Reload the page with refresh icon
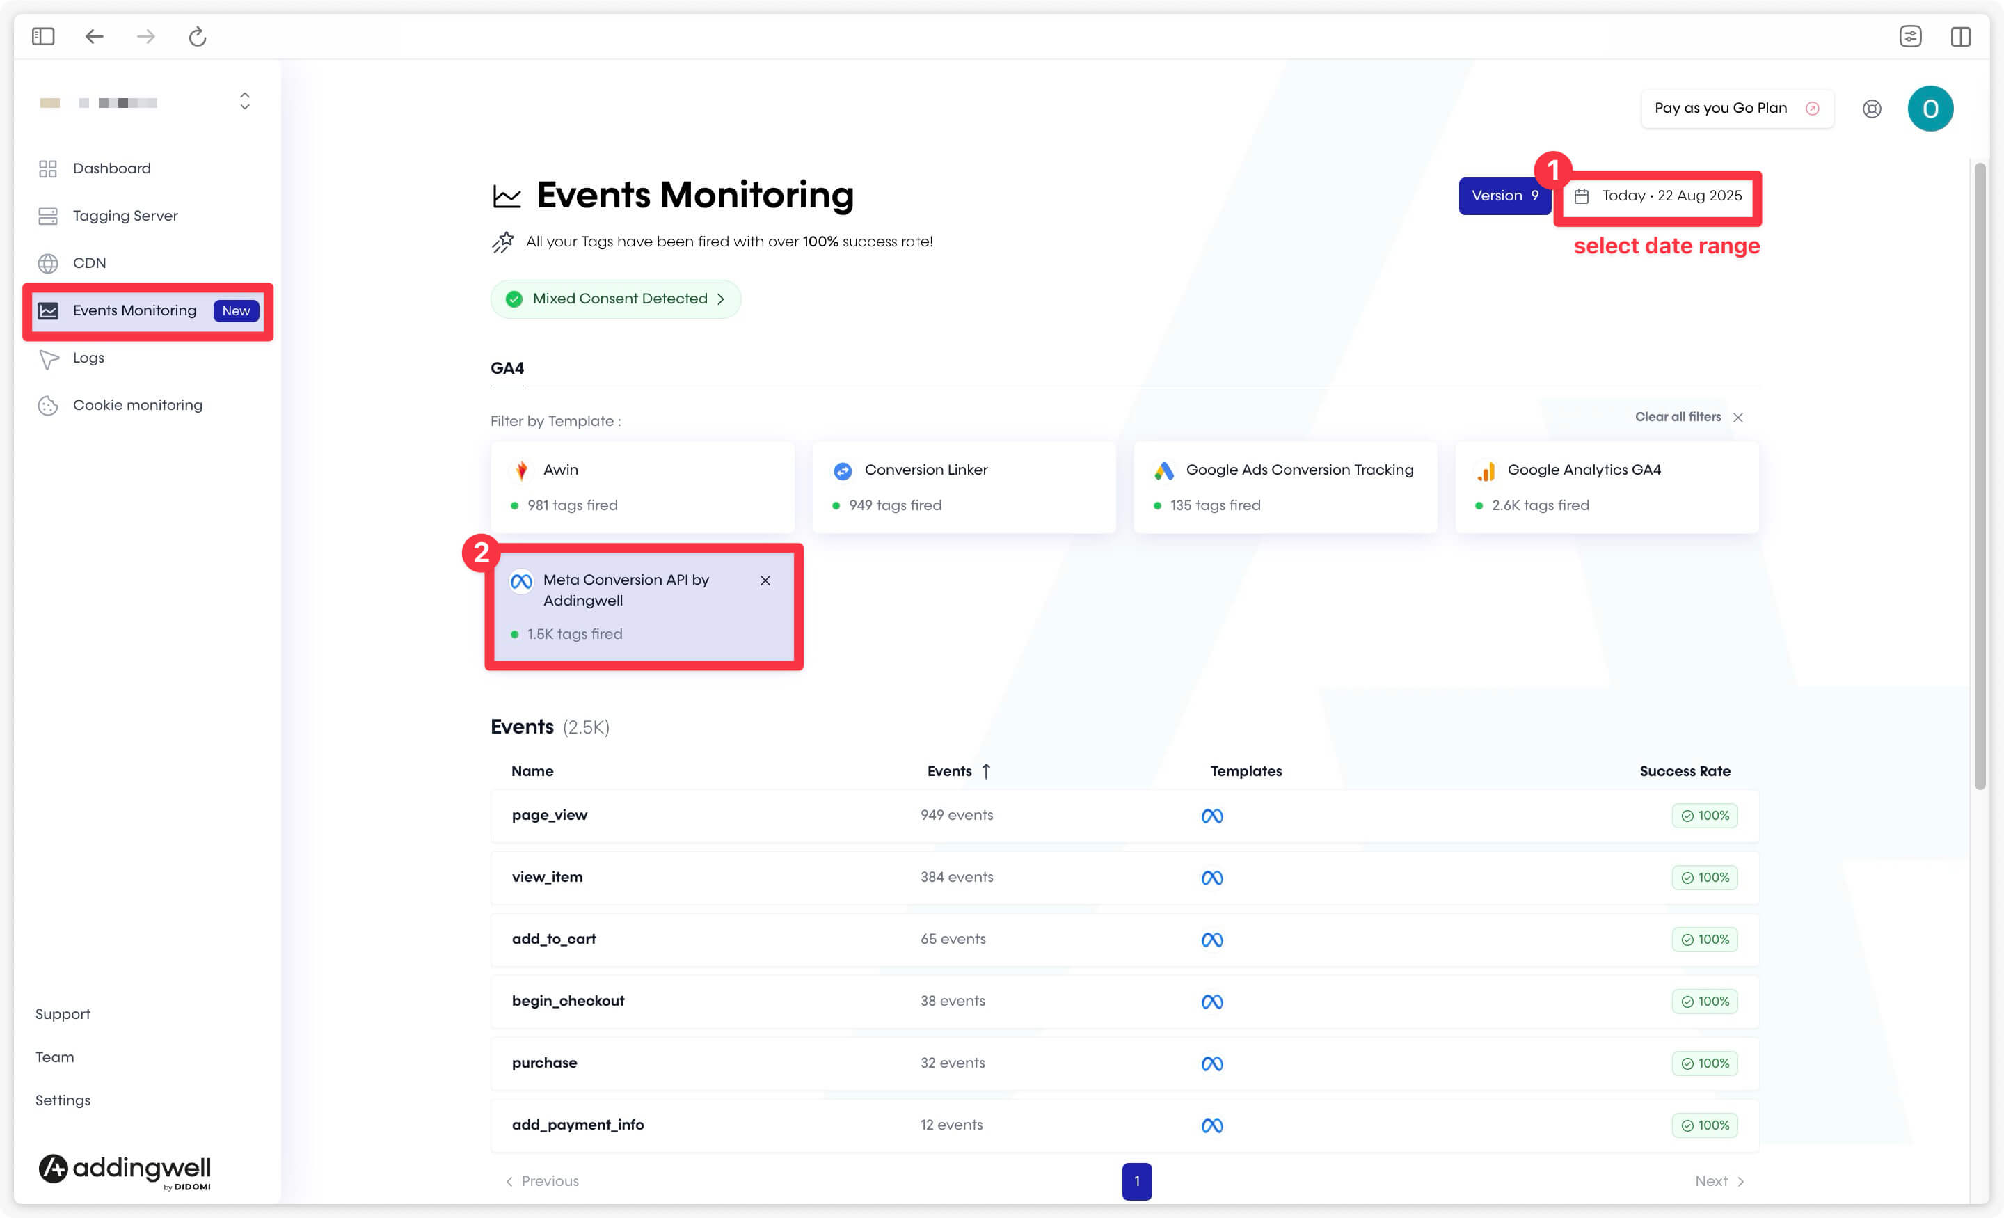 198,35
